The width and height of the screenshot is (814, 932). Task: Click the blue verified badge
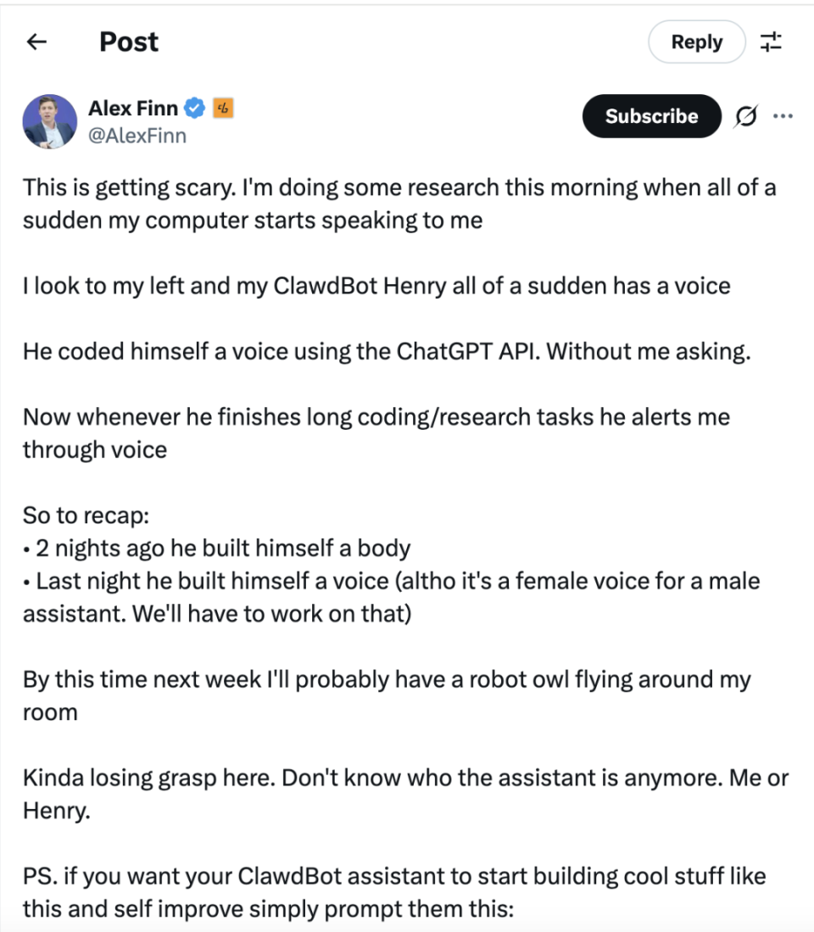pyautogui.click(x=195, y=108)
